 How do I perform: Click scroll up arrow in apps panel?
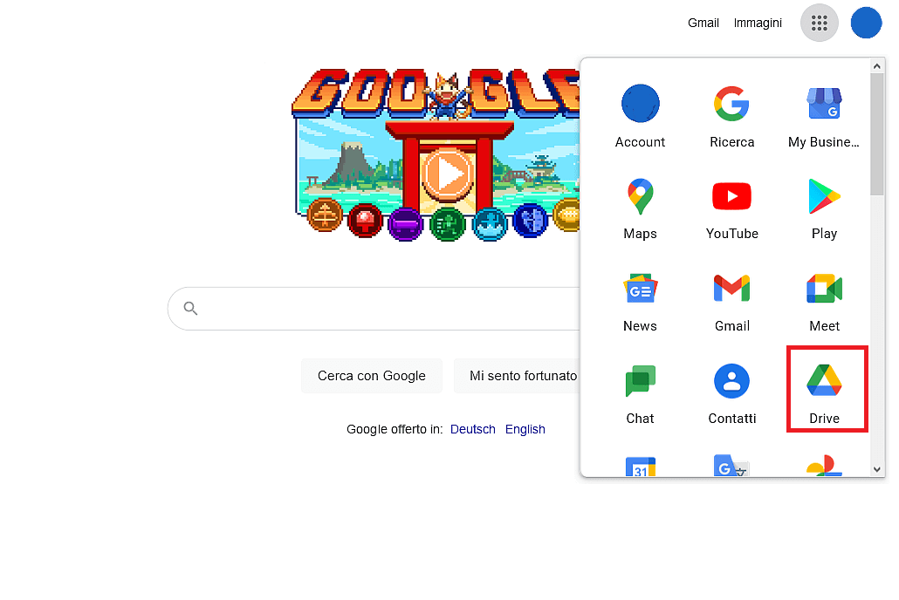click(876, 66)
